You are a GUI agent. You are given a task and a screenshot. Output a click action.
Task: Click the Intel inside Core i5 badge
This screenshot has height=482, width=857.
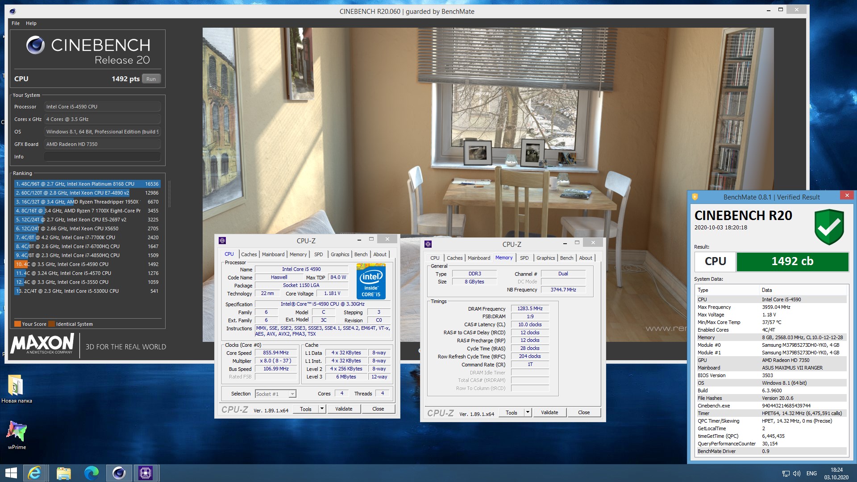click(x=371, y=281)
